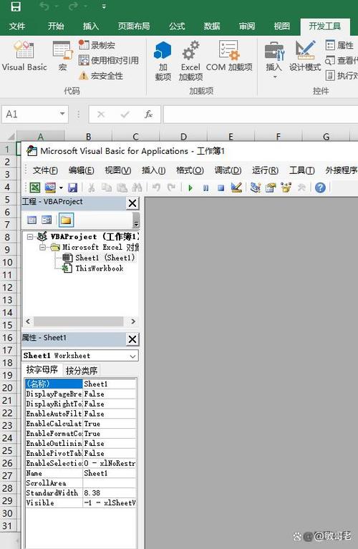Click into the formula bar
The height and width of the screenshot is (549, 358).
pyautogui.click(x=261, y=114)
